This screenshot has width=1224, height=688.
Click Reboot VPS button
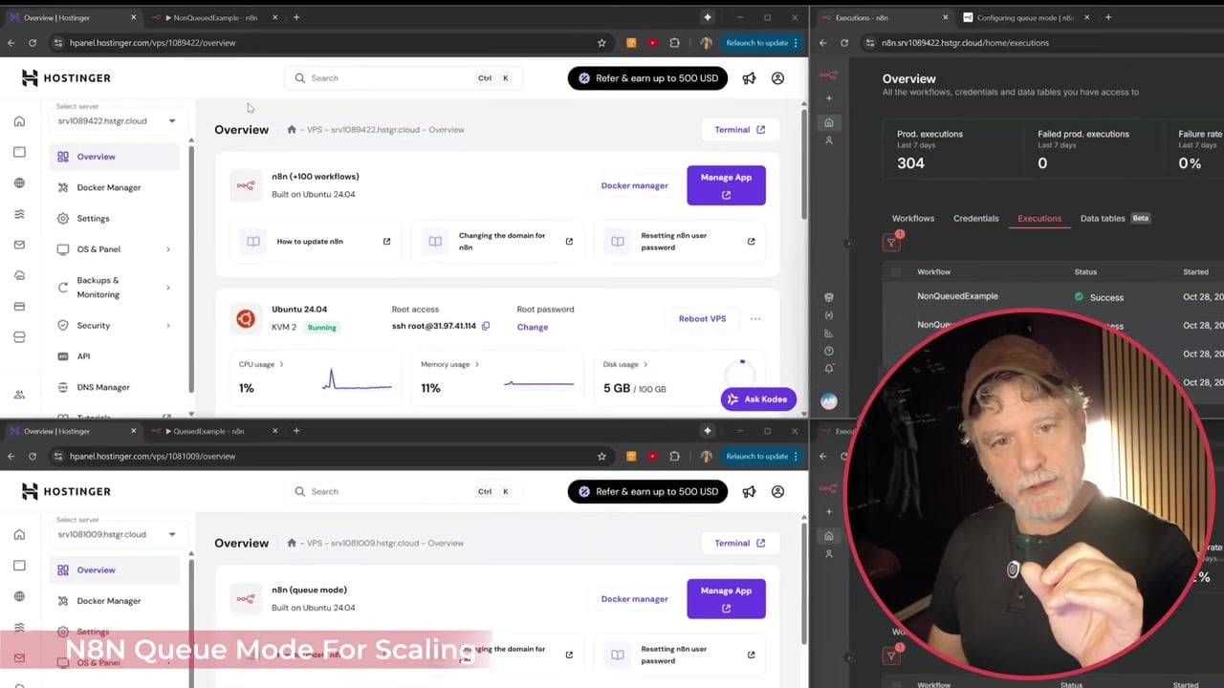coord(703,319)
